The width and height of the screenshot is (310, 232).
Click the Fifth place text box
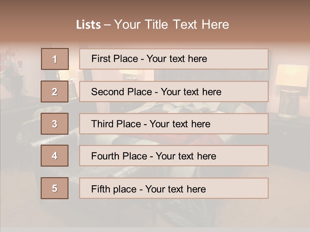tap(174, 188)
